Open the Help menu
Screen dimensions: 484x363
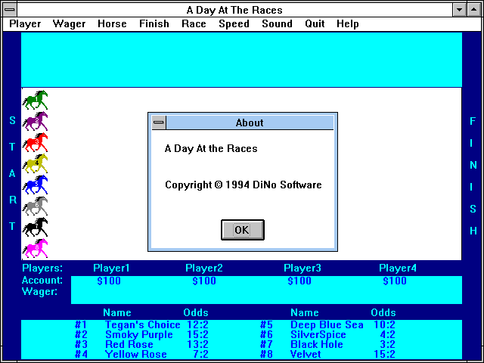pos(348,24)
